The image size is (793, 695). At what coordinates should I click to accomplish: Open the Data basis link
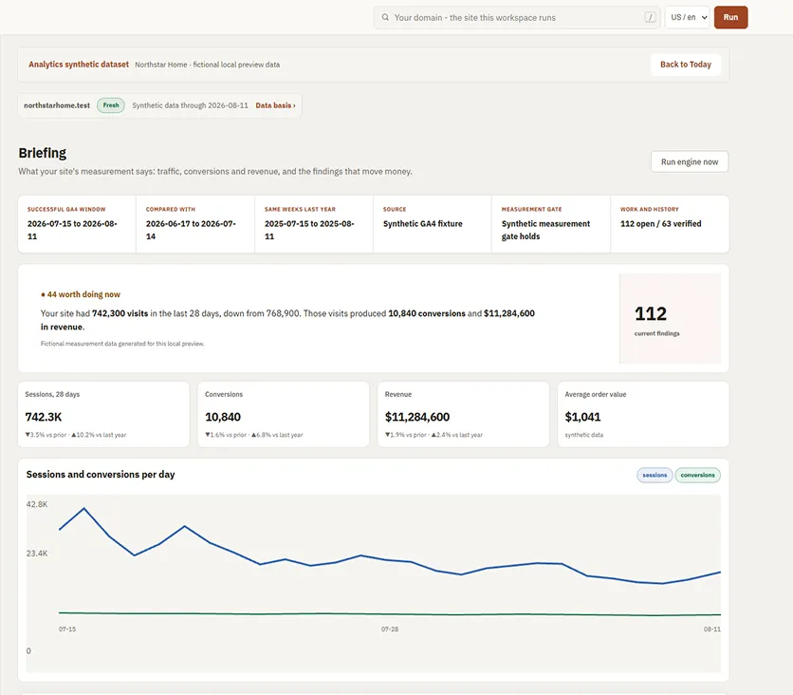click(x=275, y=105)
